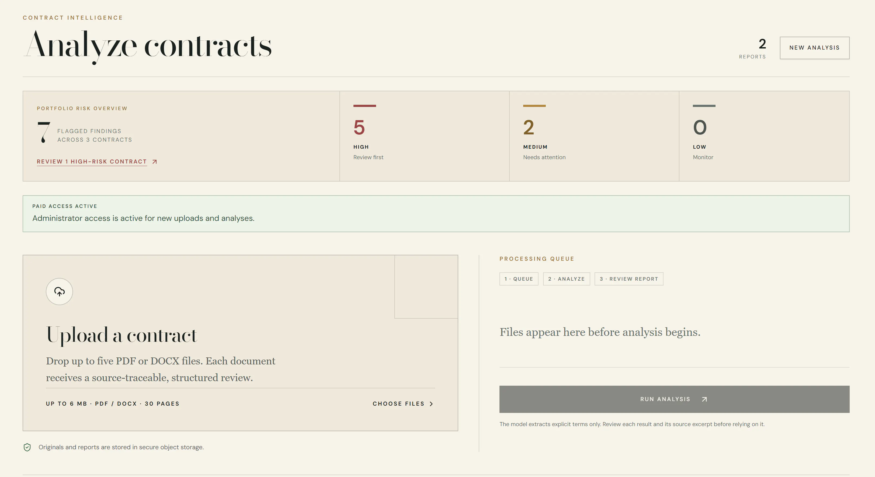Click 'Up to 6 MB · PDF / DOCX · 30 Pages'
Image resolution: width=875 pixels, height=477 pixels.
(x=112, y=404)
